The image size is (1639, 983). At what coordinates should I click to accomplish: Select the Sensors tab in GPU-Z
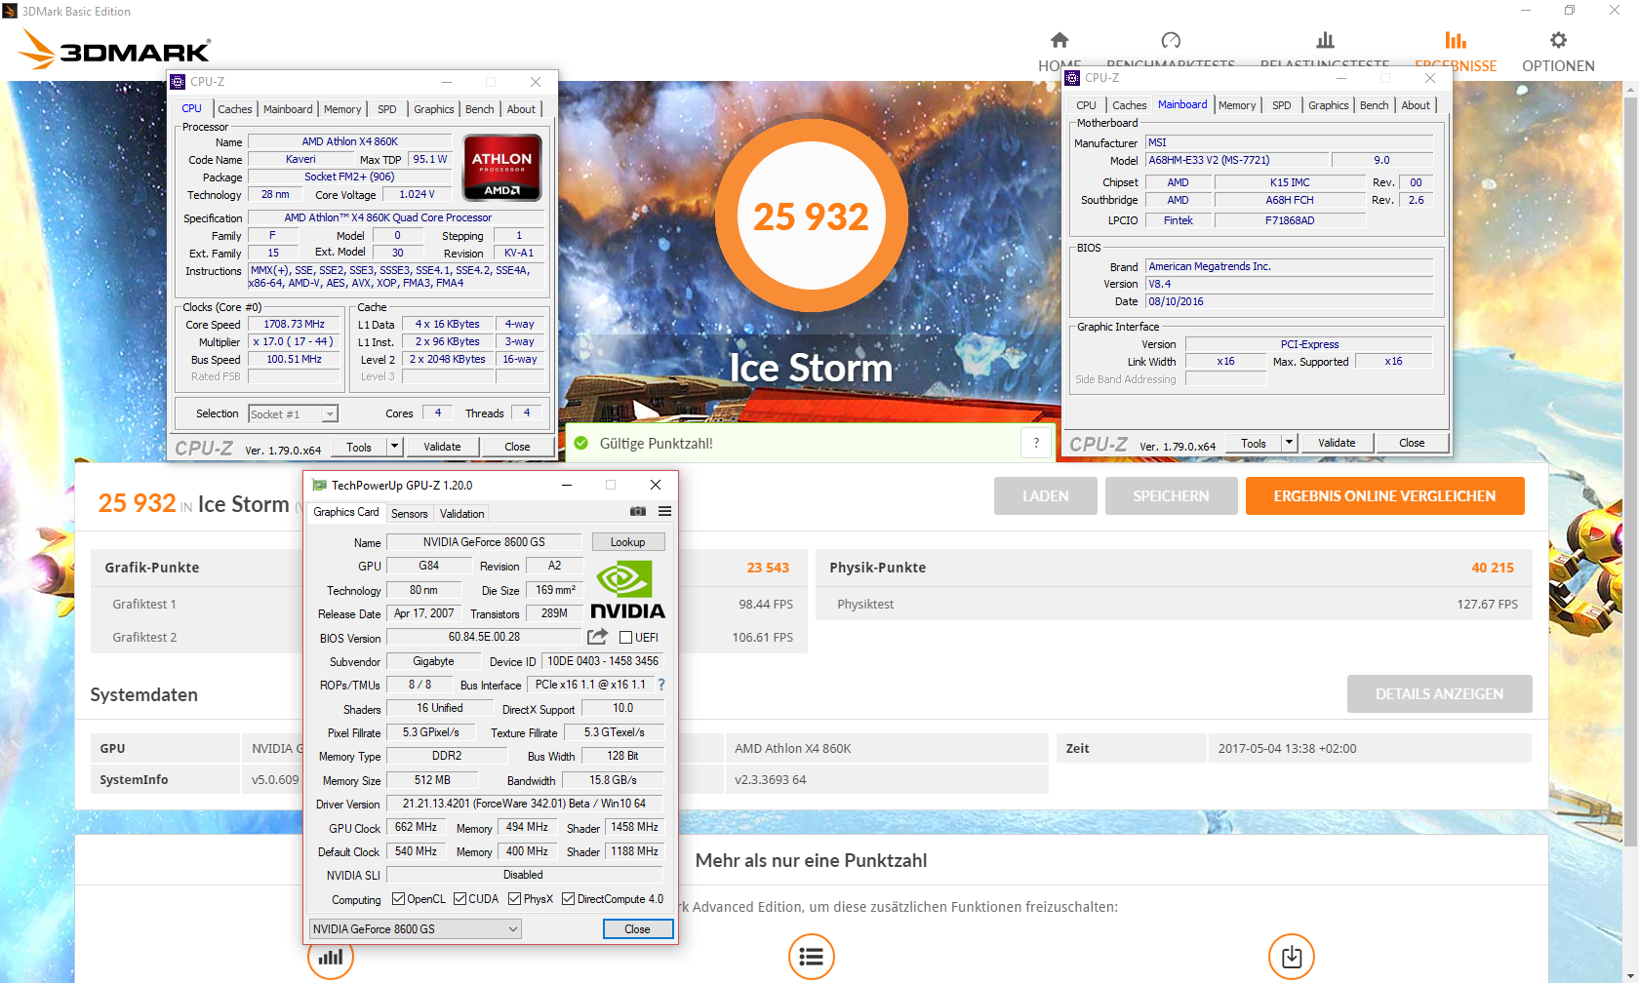coord(409,514)
